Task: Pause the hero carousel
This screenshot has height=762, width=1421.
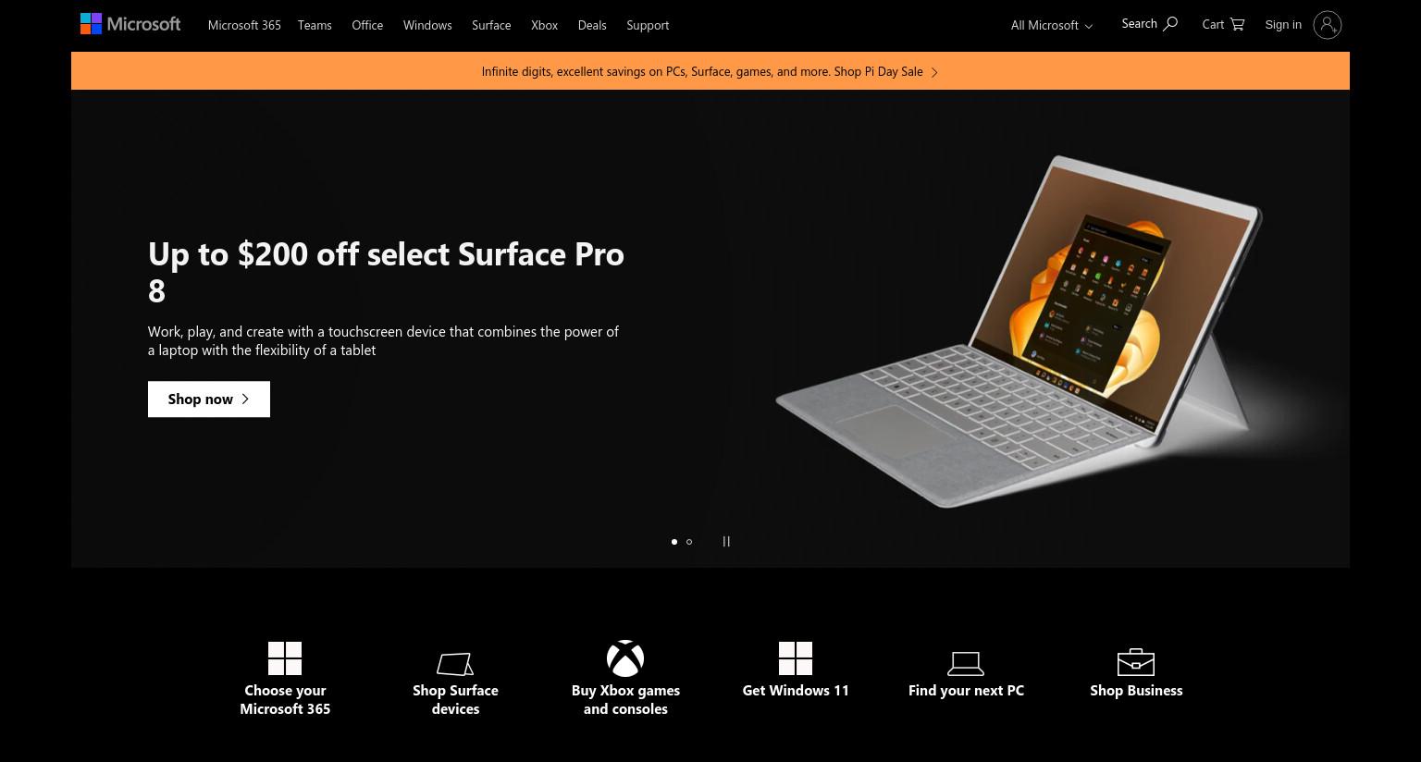Action: [726, 542]
